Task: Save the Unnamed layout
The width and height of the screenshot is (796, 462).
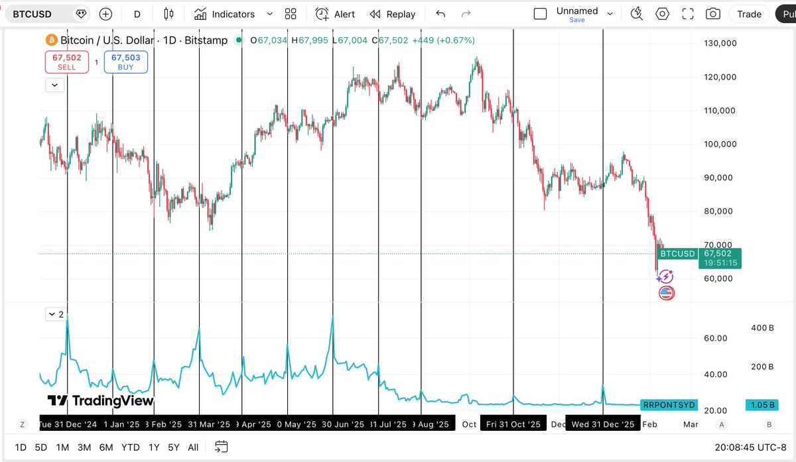Action: (577, 20)
